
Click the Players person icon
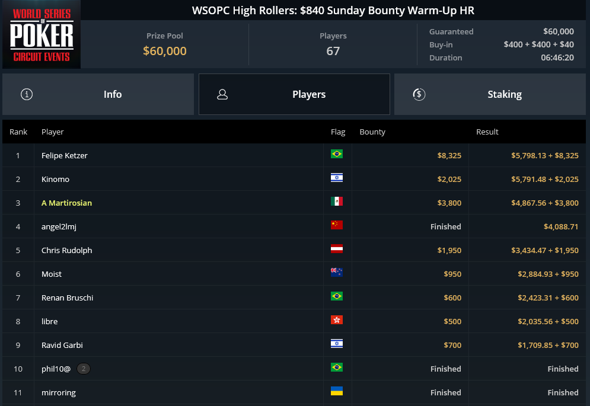[x=222, y=94]
